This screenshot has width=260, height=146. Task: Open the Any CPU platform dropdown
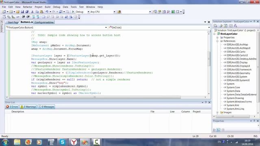[114, 12]
